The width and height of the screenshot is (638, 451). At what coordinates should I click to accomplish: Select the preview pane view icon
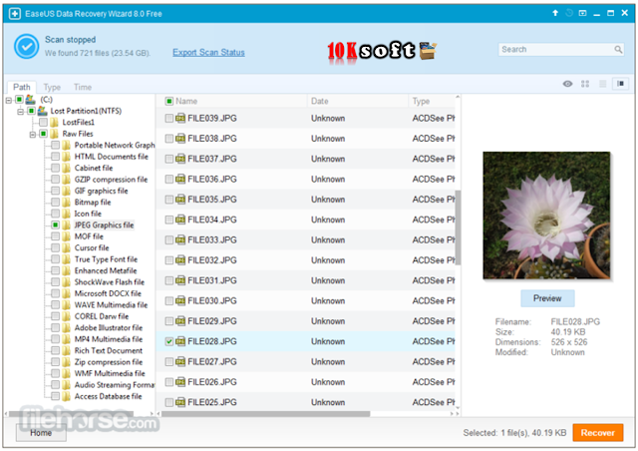click(x=620, y=84)
